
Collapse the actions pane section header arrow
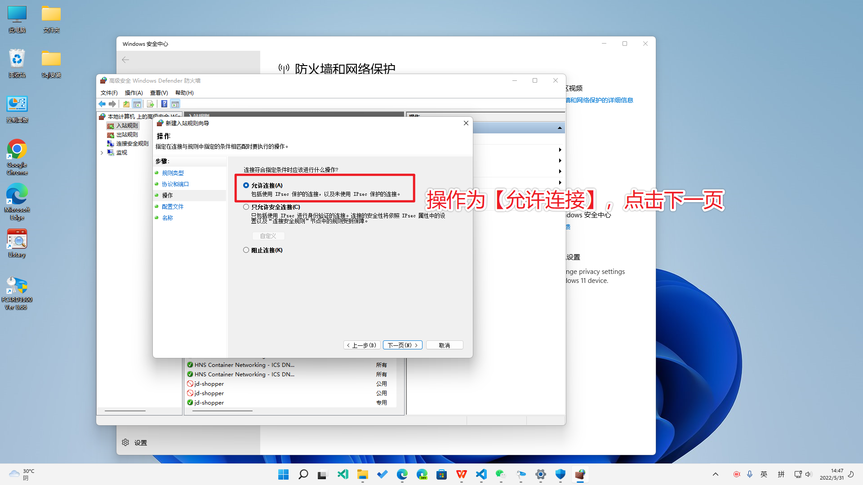coord(560,128)
